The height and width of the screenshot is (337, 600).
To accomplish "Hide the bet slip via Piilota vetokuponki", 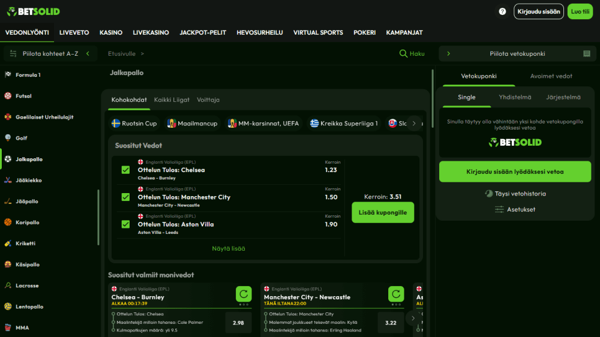I will coord(516,53).
